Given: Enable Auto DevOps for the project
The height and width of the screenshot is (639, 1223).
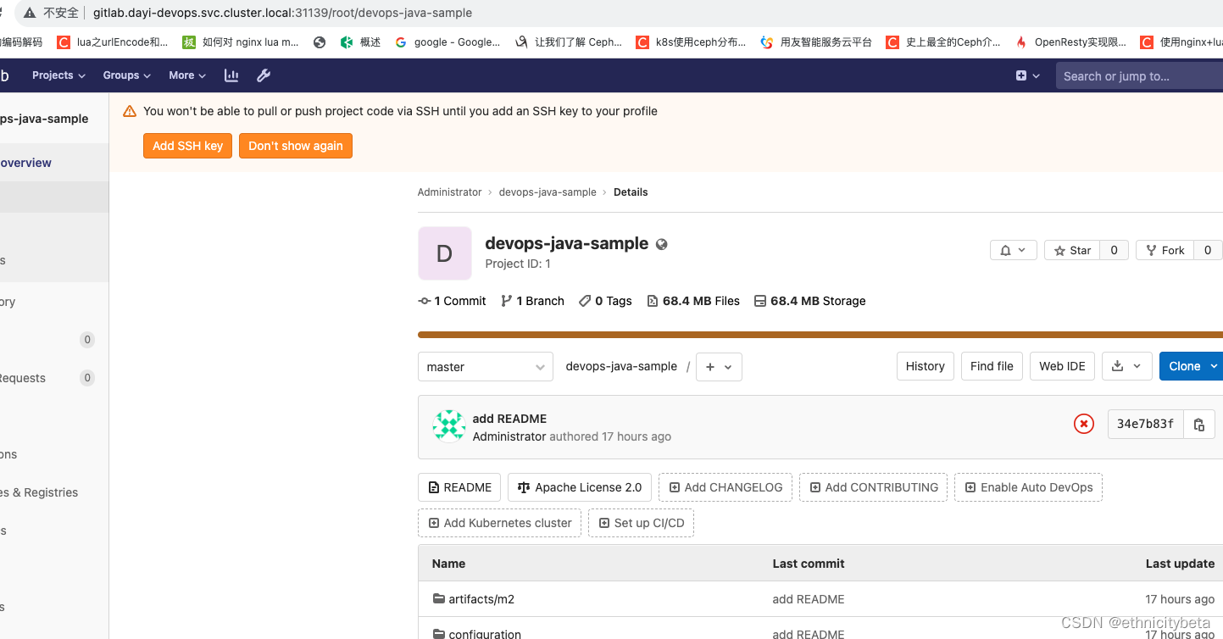Looking at the screenshot, I should click(1028, 487).
